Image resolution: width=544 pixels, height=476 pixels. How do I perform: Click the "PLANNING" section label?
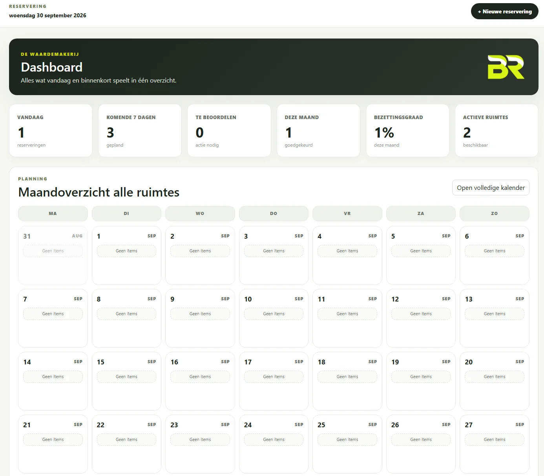(x=33, y=179)
